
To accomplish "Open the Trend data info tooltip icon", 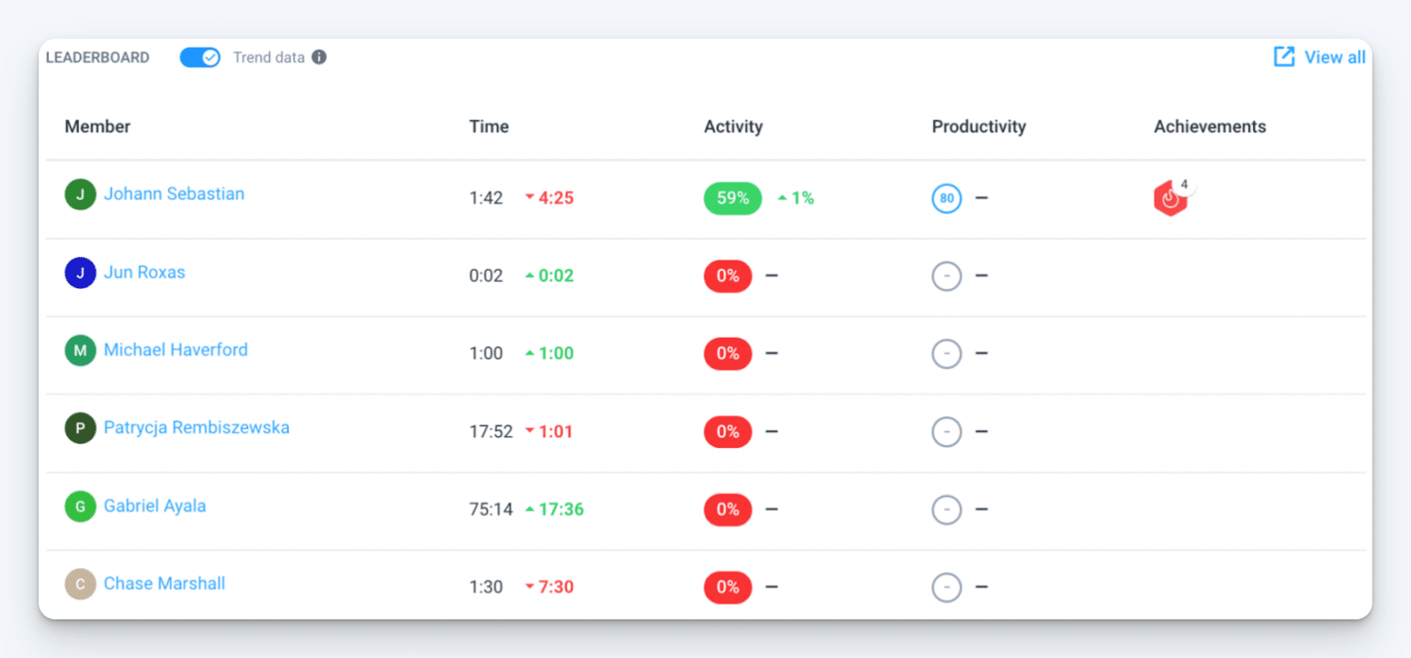I will click(319, 57).
